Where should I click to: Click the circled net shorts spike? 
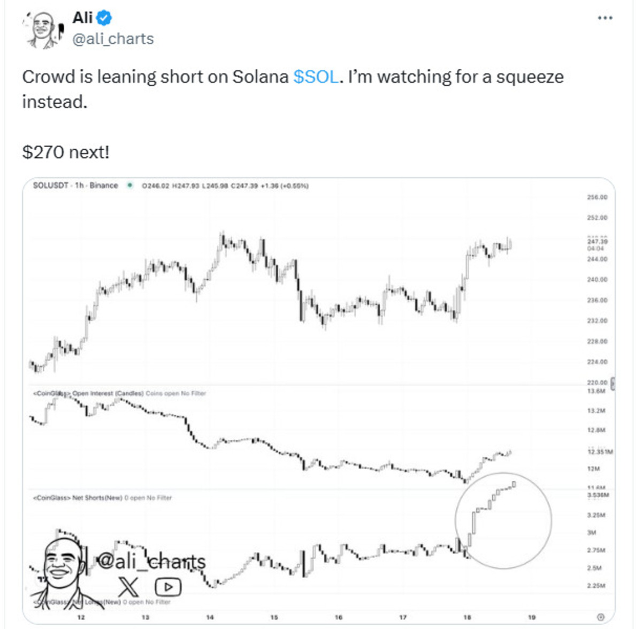click(x=503, y=520)
